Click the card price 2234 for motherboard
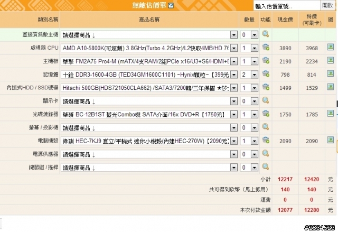Viewport: 338px width, 232px height. (x=312, y=61)
